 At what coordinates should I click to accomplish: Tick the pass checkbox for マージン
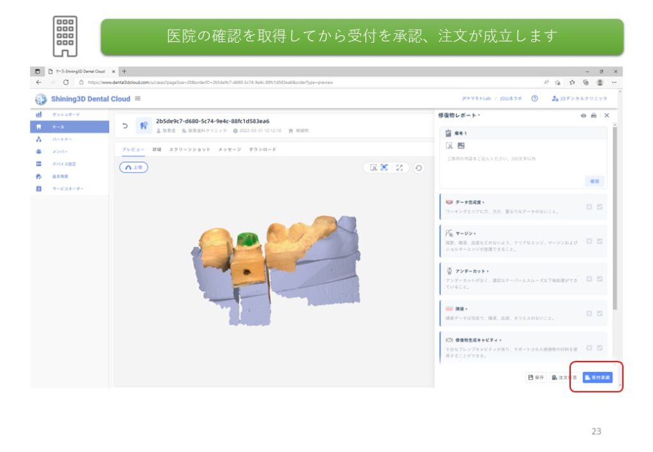point(600,241)
